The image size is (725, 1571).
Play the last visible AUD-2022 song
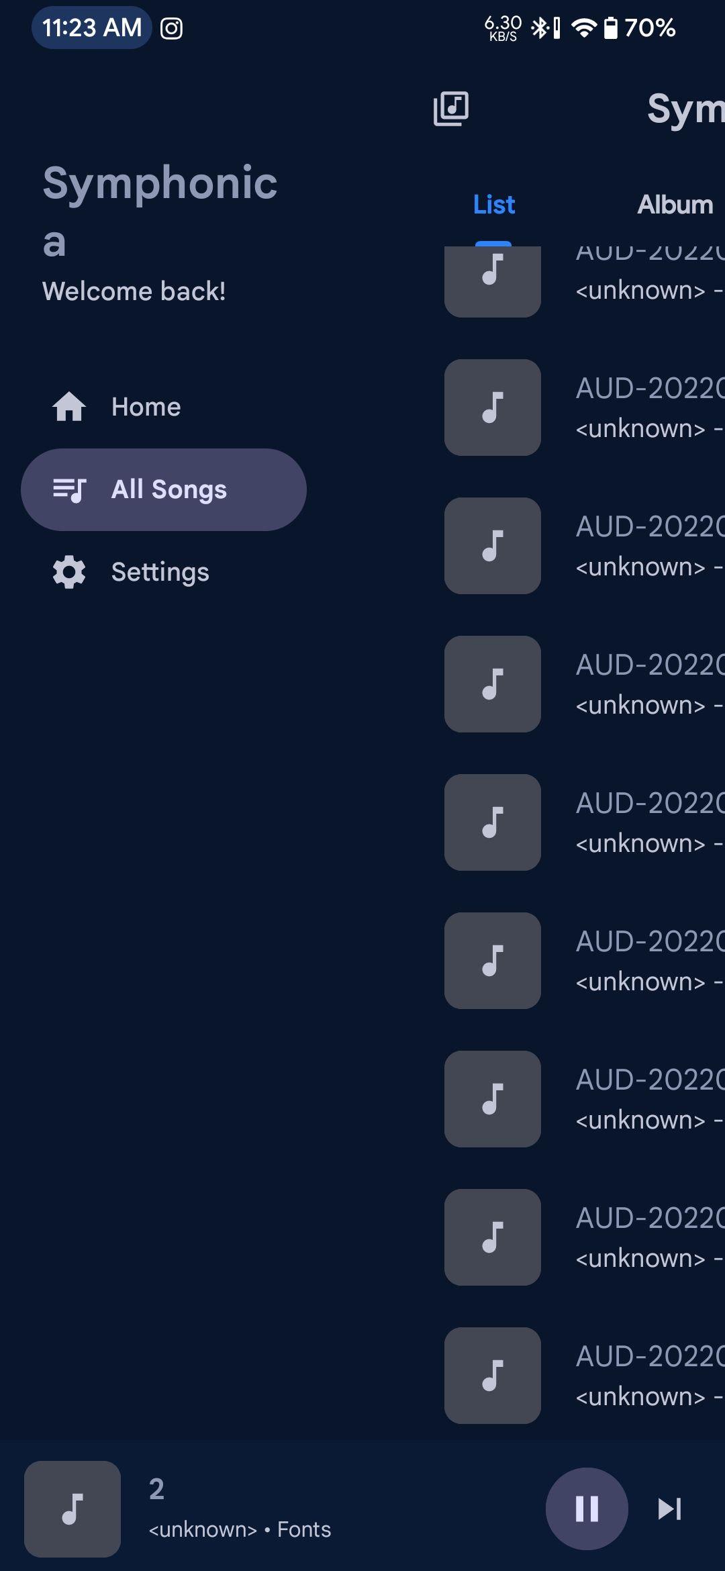coord(585,1376)
